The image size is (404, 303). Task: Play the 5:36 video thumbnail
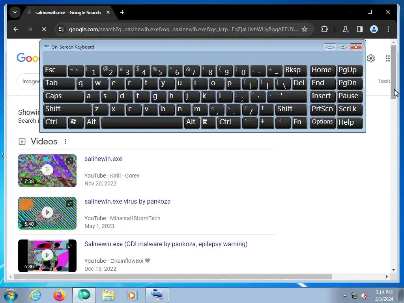pos(47,256)
